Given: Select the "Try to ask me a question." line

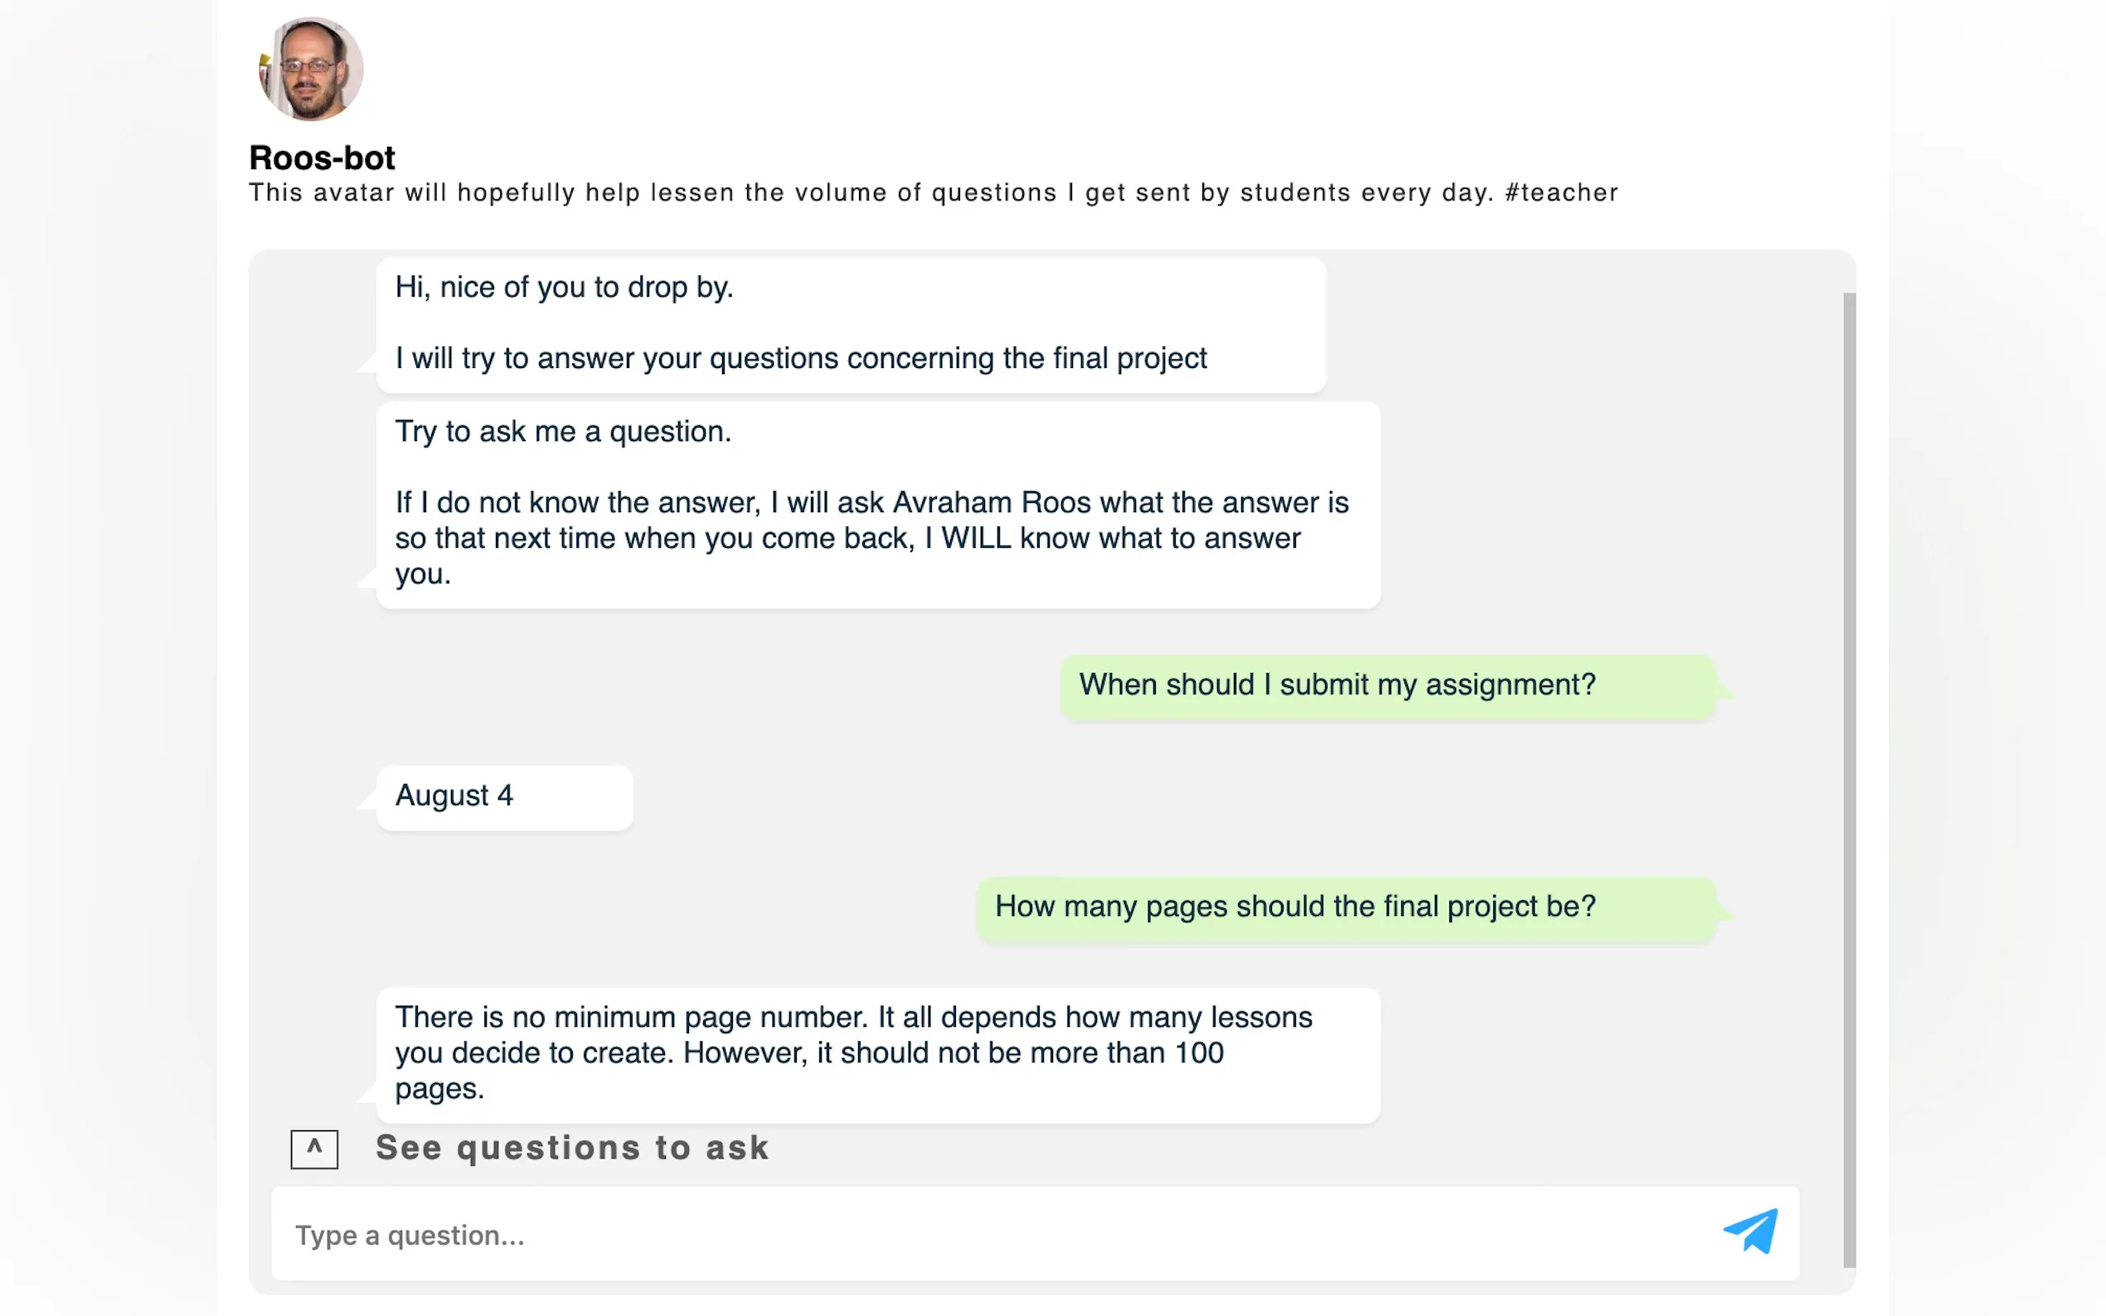Looking at the screenshot, I should pyautogui.click(x=562, y=432).
